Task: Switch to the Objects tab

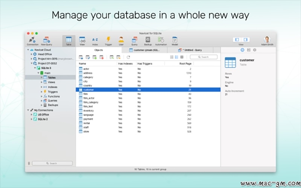Action: point(99,50)
